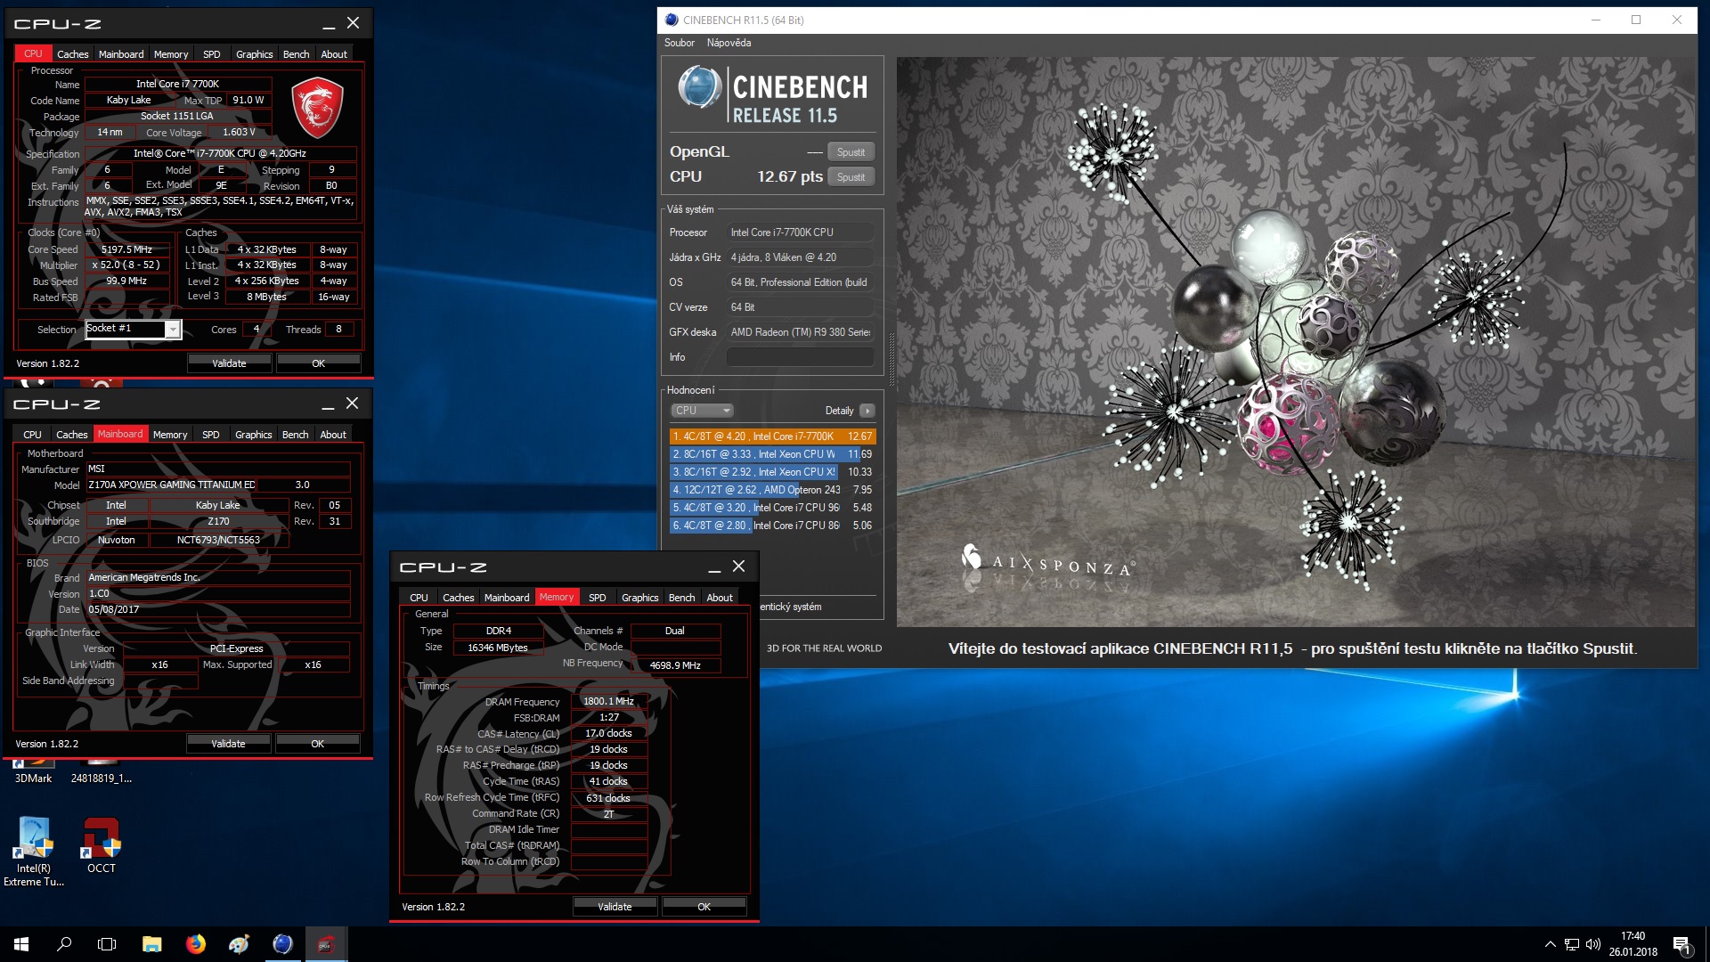Open OCCT desktop shortcut

(x=102, y=845)
